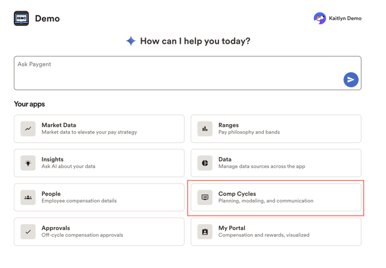Open the Ranges pay philosophy card
The height and width of the screenshot is (268, 386).
pos(276,129)
